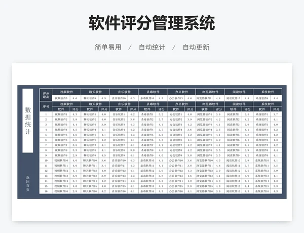304x233 pixels.
Task: Click the 音乐软件16 cell
Action: coord(119,191)
